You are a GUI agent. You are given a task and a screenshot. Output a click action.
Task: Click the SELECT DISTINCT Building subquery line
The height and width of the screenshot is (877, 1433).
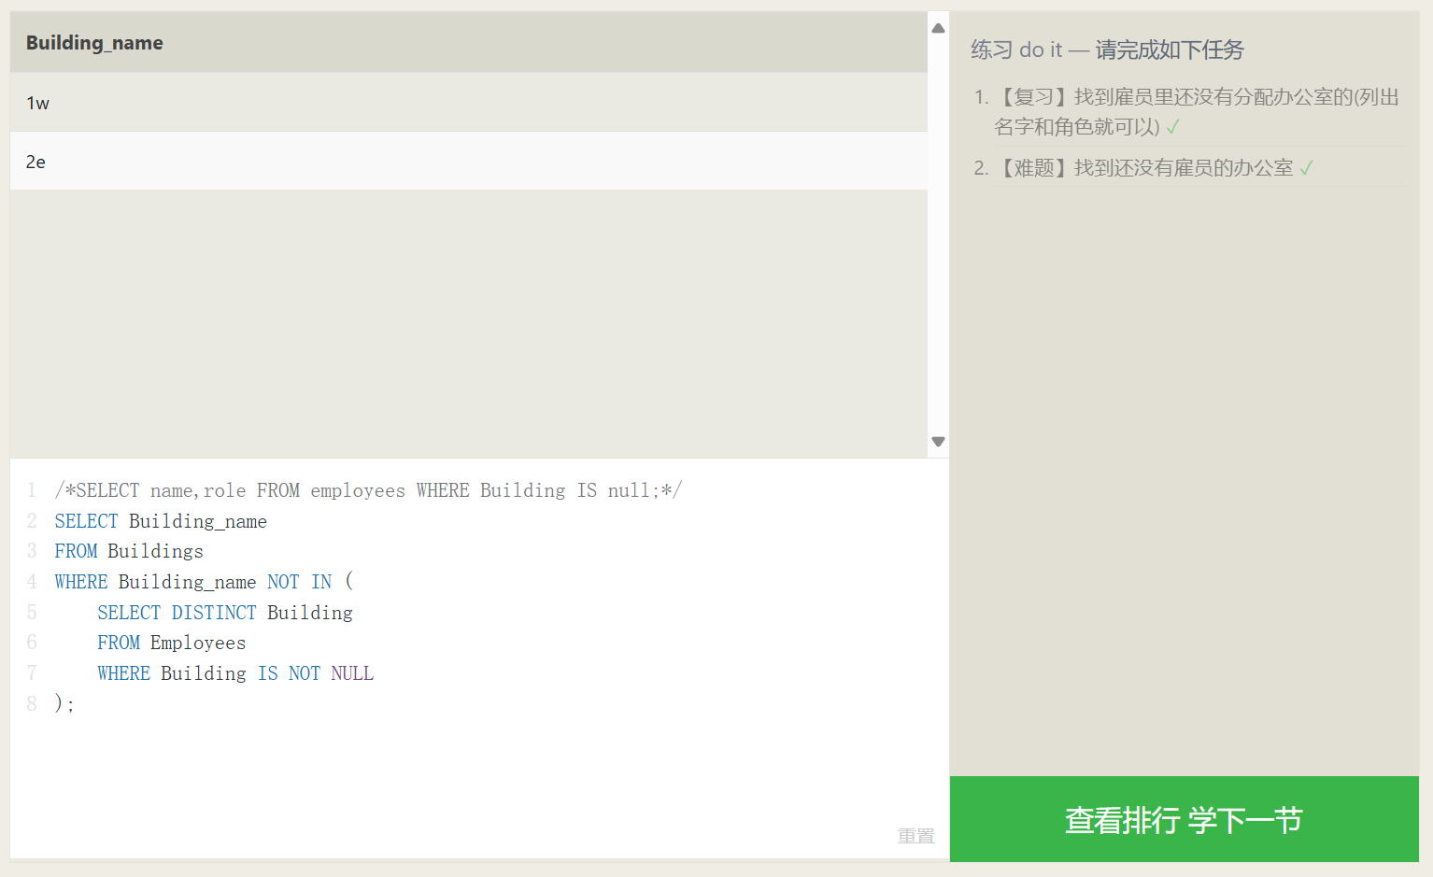[224, 613]
